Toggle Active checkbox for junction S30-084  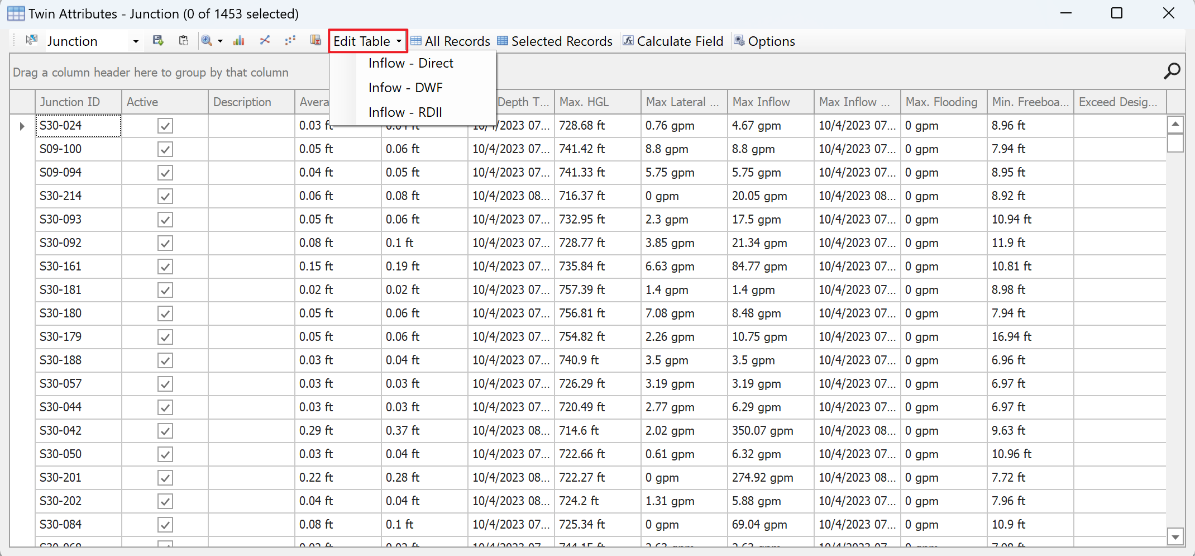pyautogui.click(x=165, y=525)
